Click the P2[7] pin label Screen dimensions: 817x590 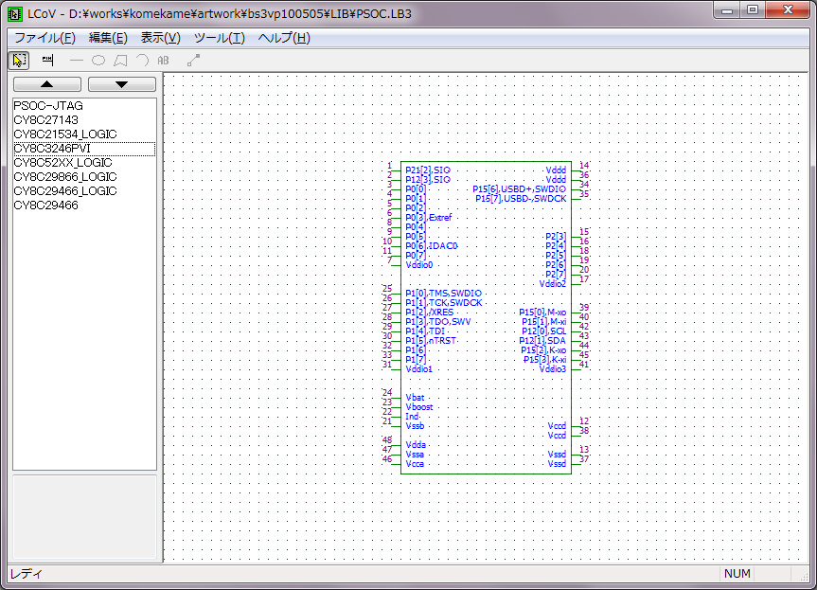(556, 274)
